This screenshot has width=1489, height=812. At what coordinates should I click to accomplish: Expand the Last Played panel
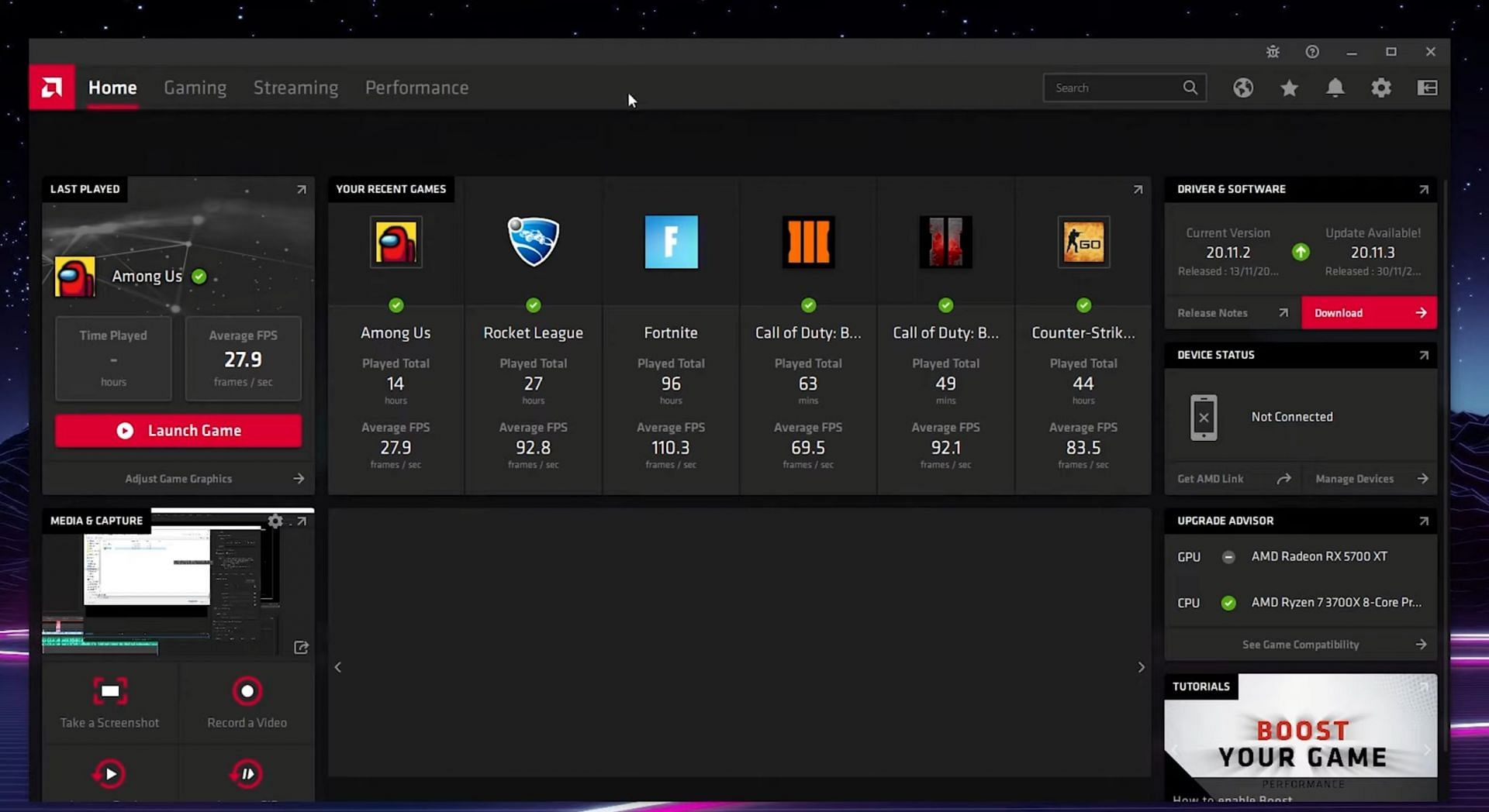click(302, 190)
